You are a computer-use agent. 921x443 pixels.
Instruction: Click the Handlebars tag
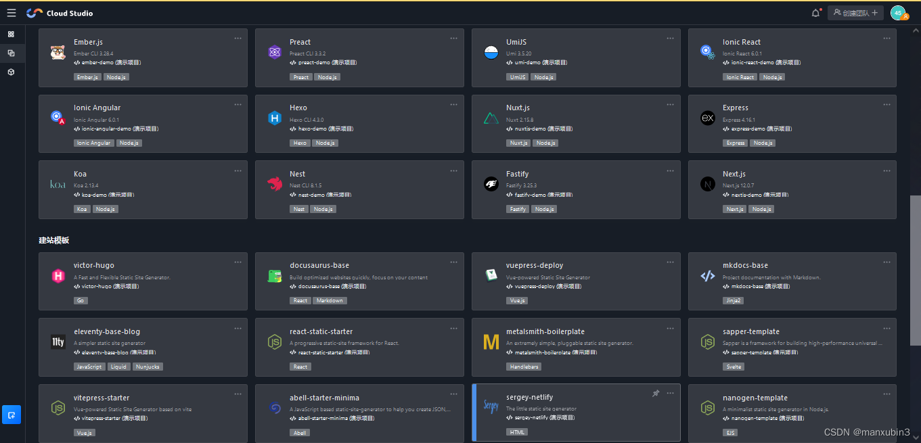click(524, 367)
